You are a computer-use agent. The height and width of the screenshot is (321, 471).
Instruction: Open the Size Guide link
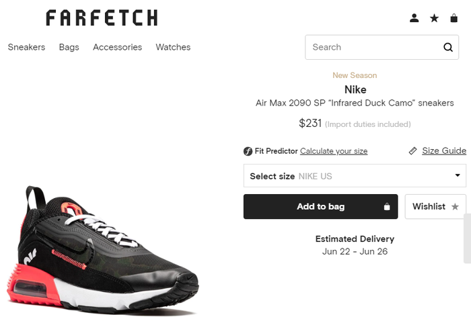(x=444, y=151)
